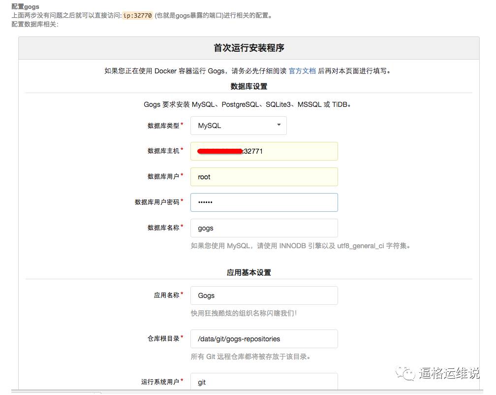Viewport: 496px width, 395px height.
Task: Click the hint 快用狂拽酷炫的组织名称闪瞎我们
Action: click(244, 313)
